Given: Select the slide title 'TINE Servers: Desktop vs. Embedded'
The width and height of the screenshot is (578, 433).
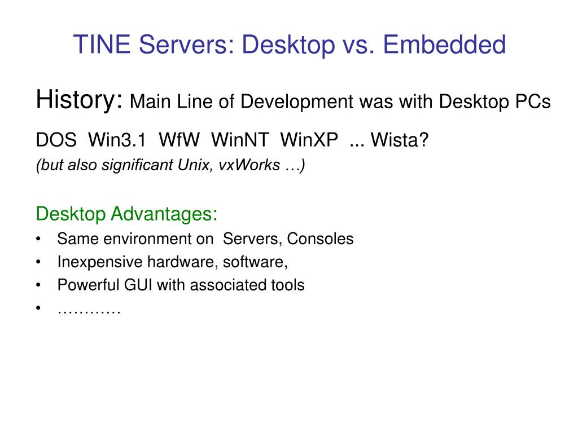Looking at the screenshot, I should 290,45.
